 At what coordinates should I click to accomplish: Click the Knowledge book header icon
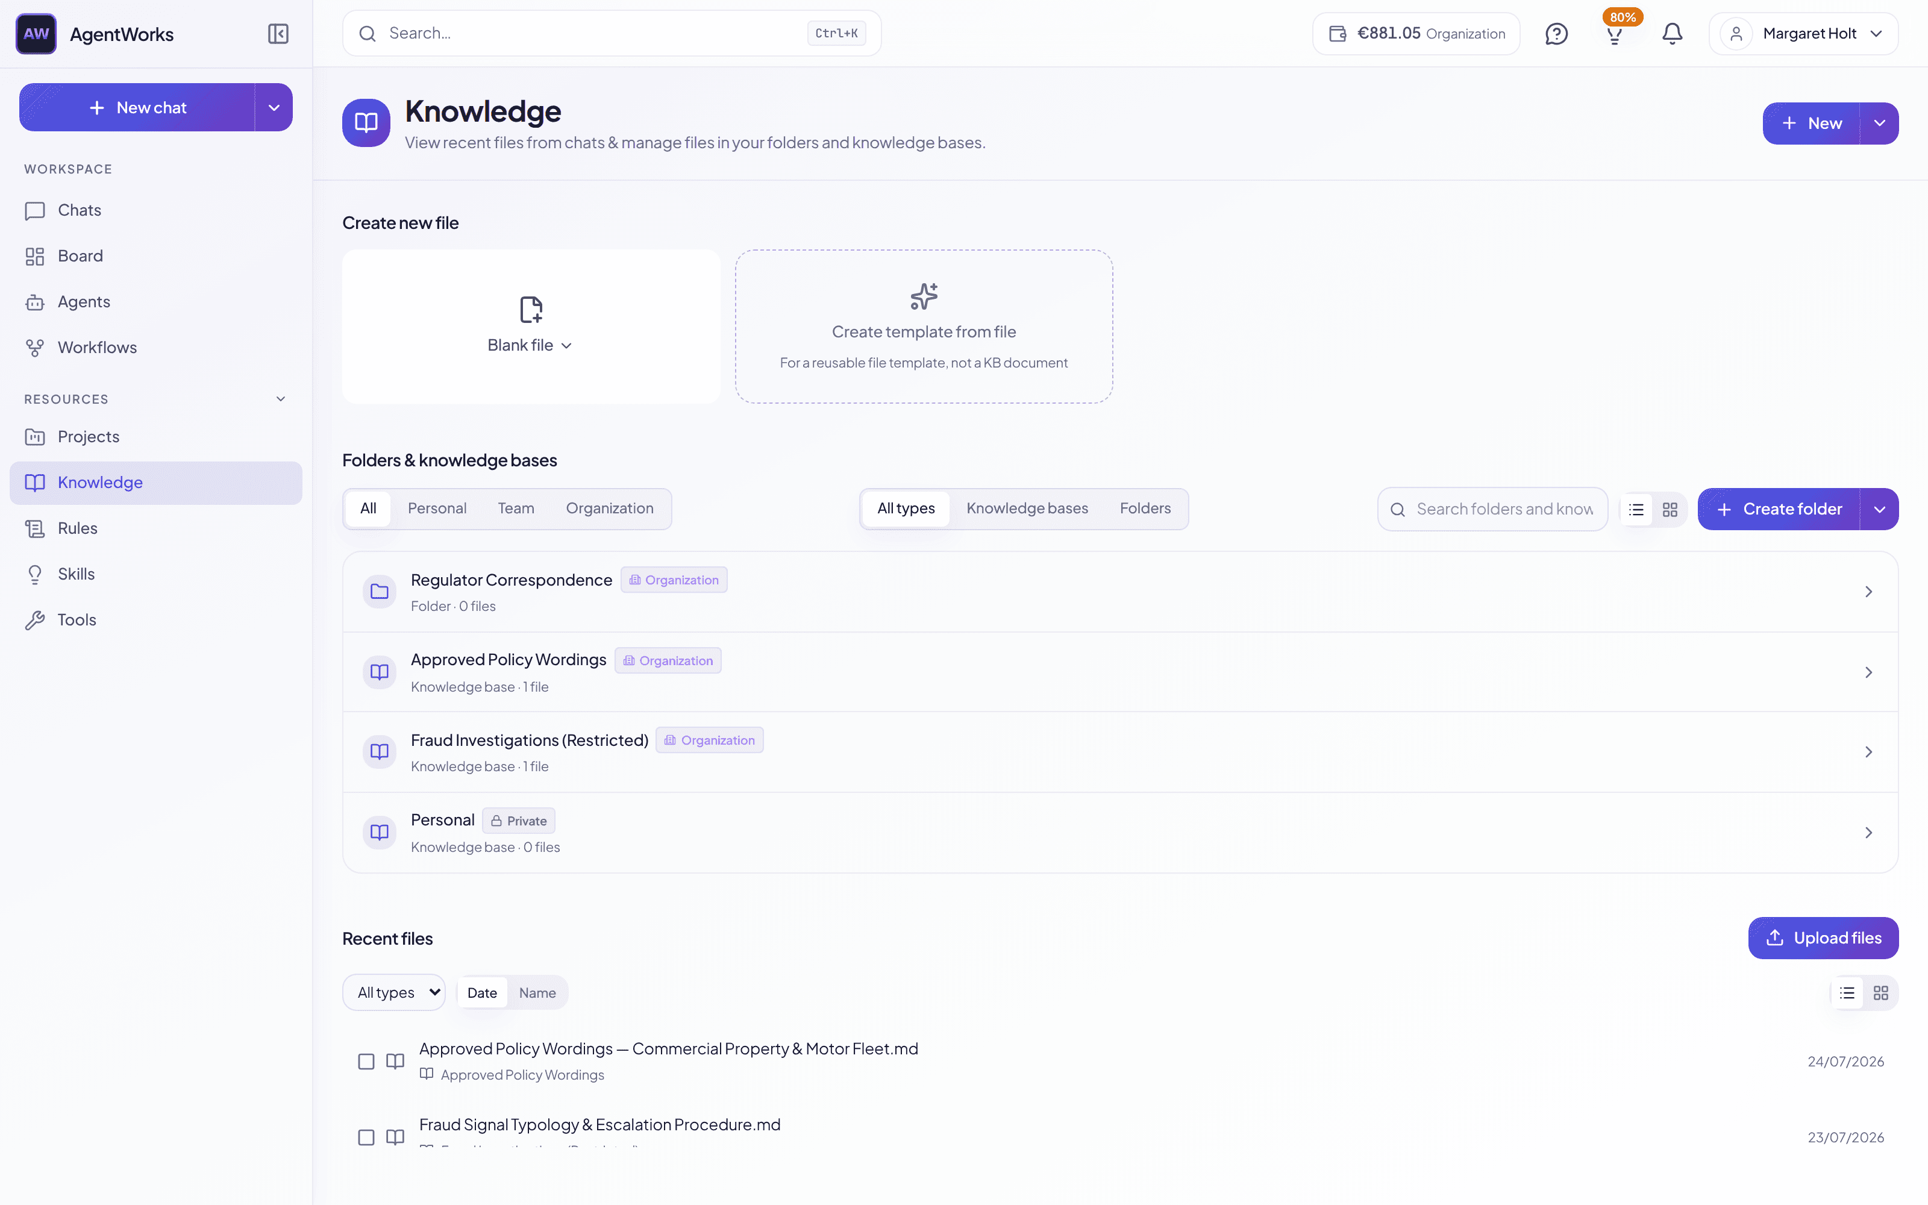[366, 123]
